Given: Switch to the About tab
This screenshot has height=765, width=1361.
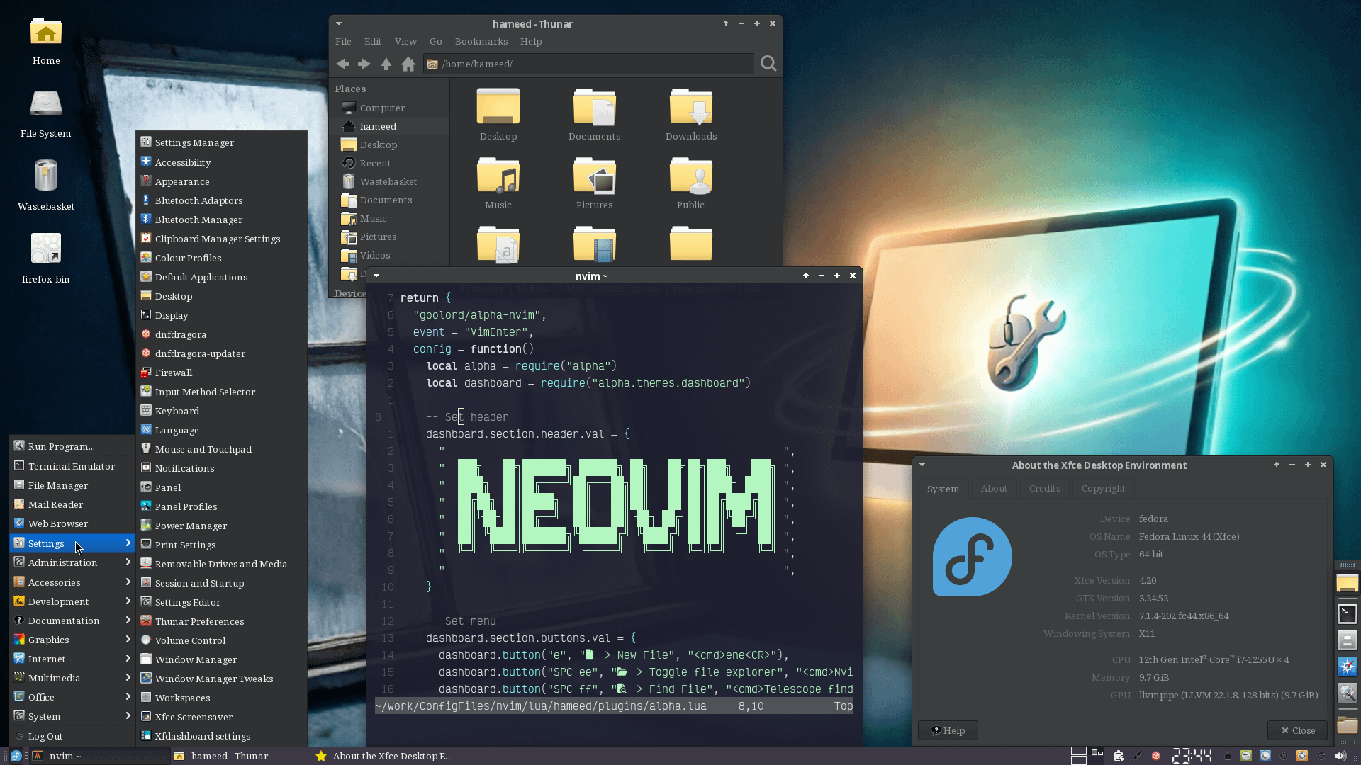Looking at the screenshot, I should click(994, 489).
